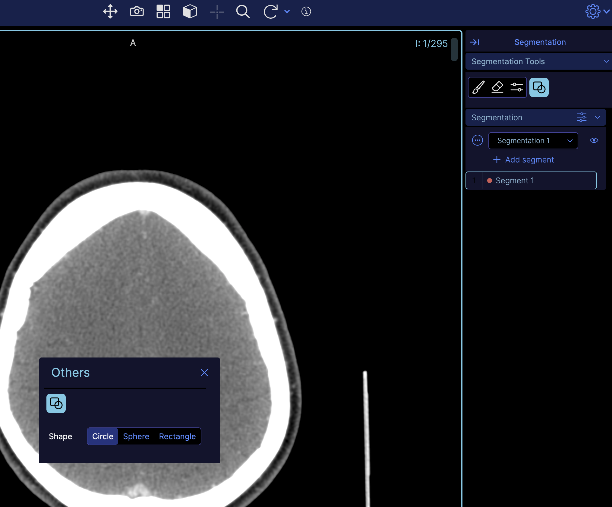The width and height of the screenshot is (612, 507).
Task: Select the Zoom magnifier tool
Action: [x=243, y=12]
